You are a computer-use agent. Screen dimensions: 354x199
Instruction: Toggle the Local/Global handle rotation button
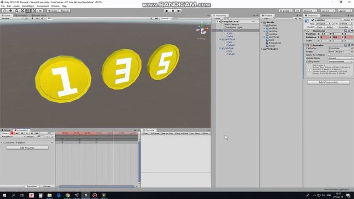65,11
